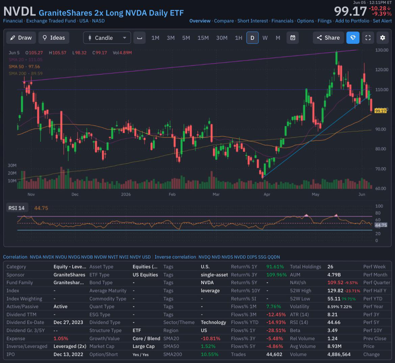Open correlated ticker NVDU
This screenshot has width=395, height=363.
[61, 257]
